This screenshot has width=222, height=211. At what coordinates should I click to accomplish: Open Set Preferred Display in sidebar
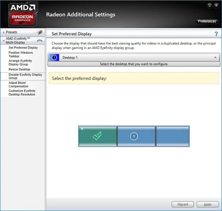(x=23, y=48)
